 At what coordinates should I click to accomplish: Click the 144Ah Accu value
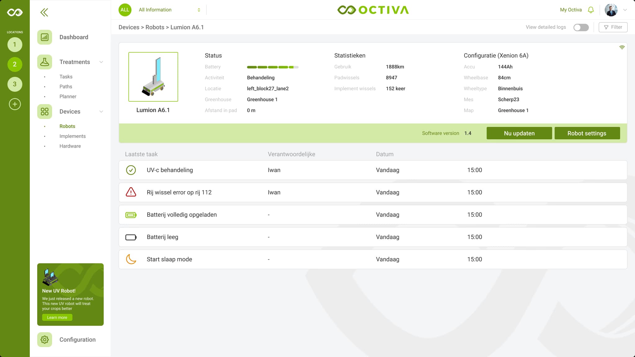[x=505, y=67]
